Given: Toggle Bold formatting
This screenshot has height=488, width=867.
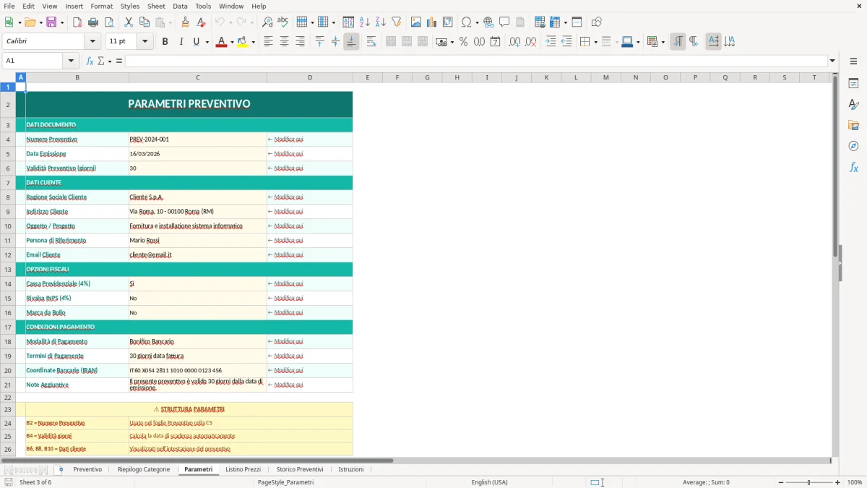Looking at the screenshot, I should (165, 42).
